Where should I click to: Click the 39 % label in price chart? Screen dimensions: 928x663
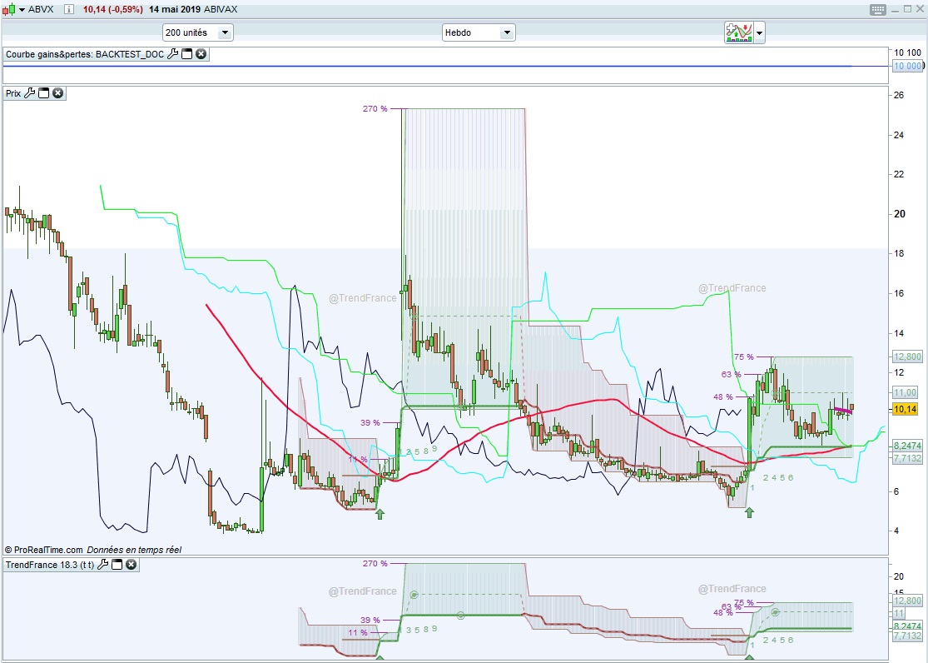click(370, 422)
